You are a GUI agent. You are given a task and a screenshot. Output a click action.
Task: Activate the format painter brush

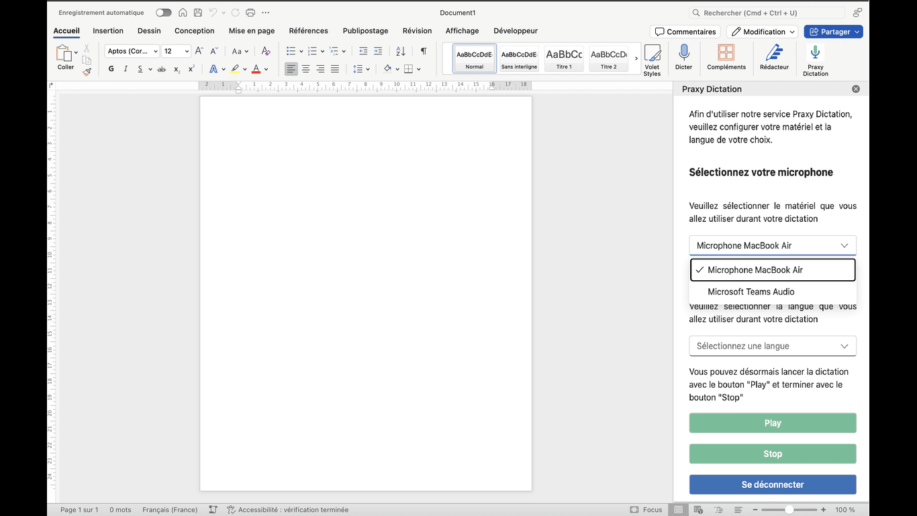click(87, 72)
